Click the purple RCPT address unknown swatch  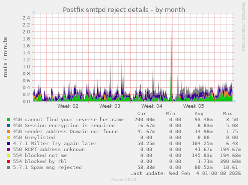[8, 150]
